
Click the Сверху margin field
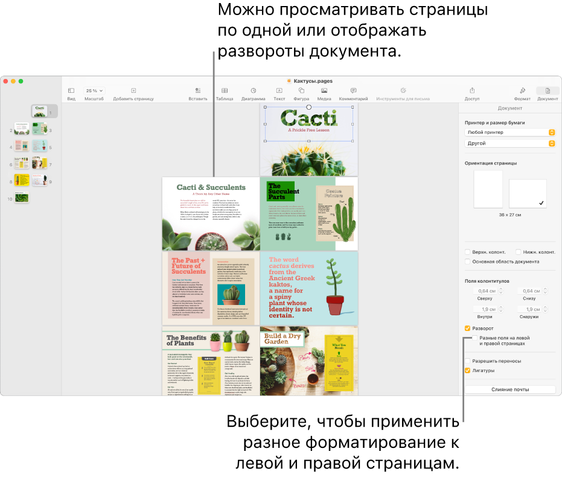(485, 291)
